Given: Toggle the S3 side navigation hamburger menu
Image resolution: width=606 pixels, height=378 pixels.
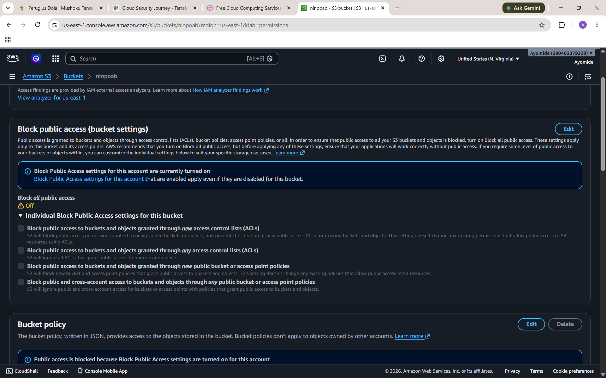Looking at the screenshot, I should pos(12,77).
